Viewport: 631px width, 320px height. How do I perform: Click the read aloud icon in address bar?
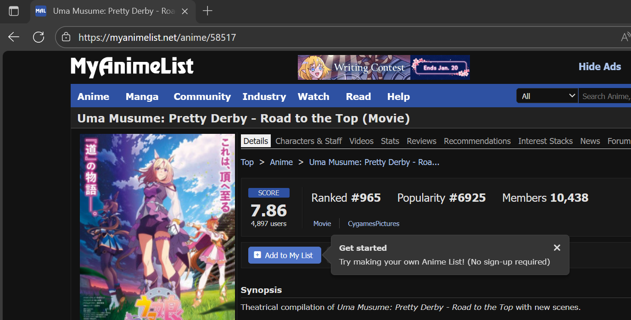click(x=625, y=37)
